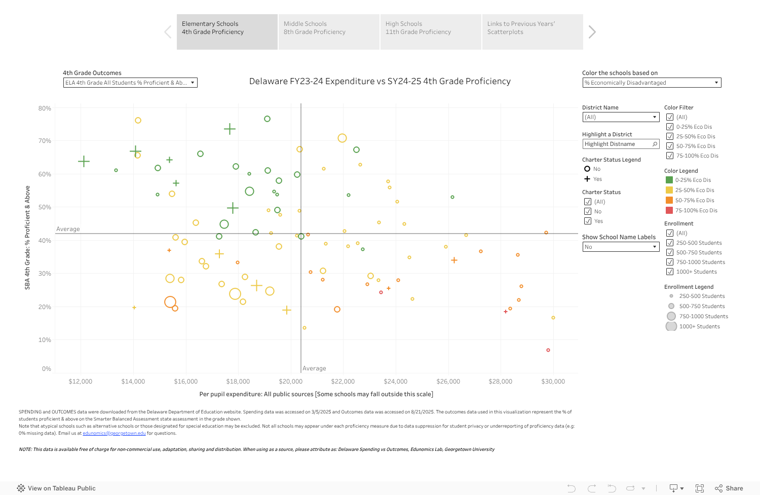
Task: Open the edunomics@georgetown.edu email link
Action: coord(113,433)
